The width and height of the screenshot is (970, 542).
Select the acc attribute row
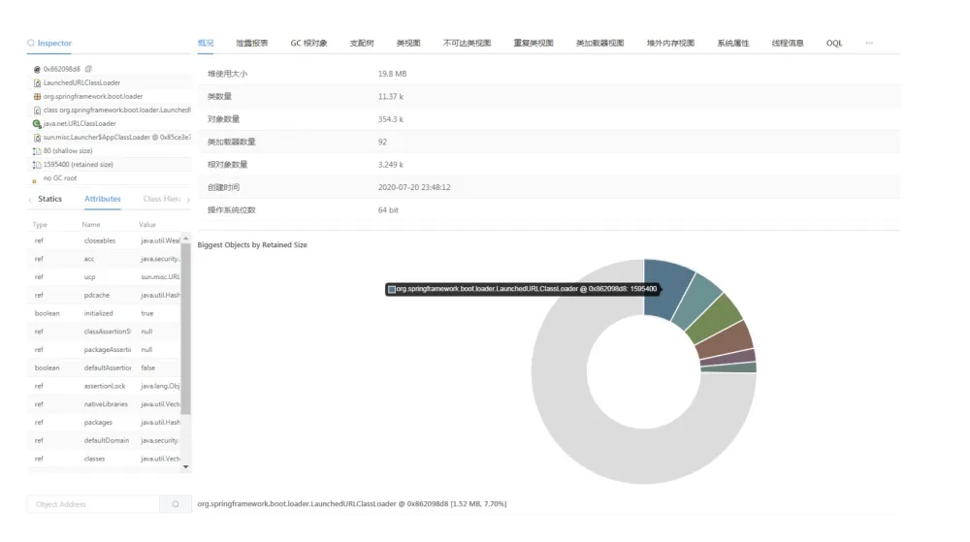pyautogui.click(x=104, y=259)
